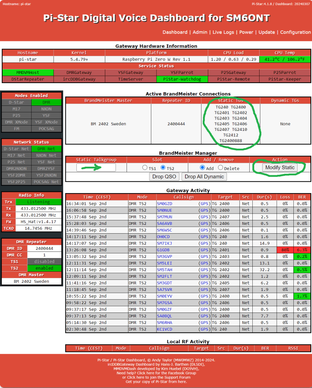The width and height of the screenshot is (312, 388).
Task: Click the Drop All Dynamic button
Action: tap(204, 176)
